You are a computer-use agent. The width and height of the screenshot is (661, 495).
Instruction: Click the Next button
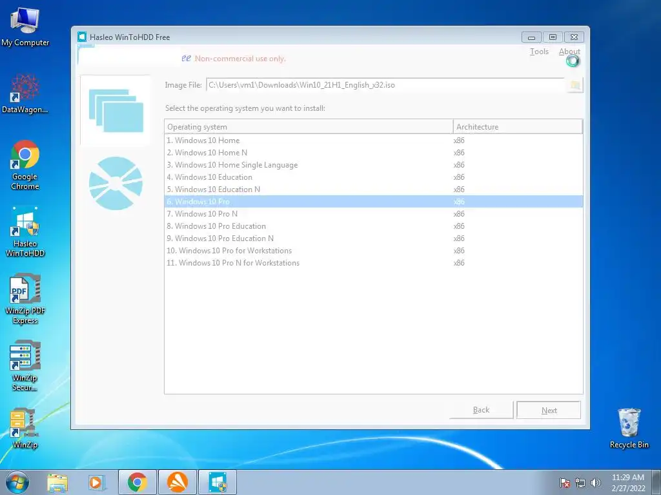549,411
